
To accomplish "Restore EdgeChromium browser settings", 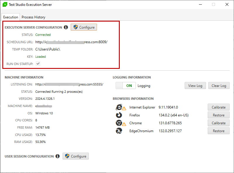I will [x=219, y=131].
